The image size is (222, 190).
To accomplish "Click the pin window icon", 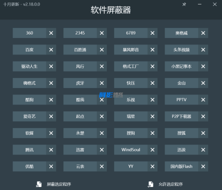I will pos(184,4).
